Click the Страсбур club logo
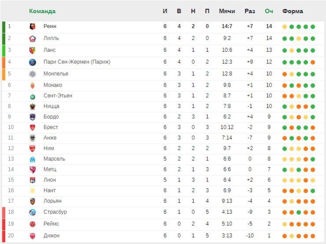The image size is (326, 244). [33, 212]
